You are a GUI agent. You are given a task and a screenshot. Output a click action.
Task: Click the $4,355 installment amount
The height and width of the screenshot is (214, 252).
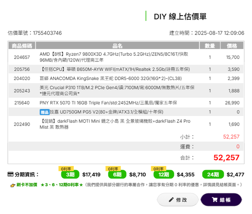[186, 174]
